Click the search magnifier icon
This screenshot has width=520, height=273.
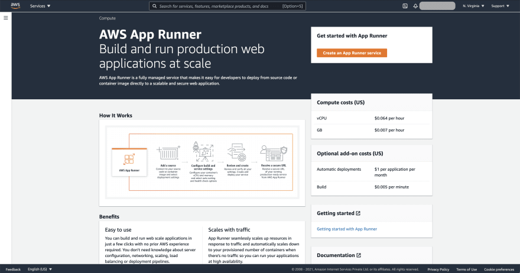[155, 6]
